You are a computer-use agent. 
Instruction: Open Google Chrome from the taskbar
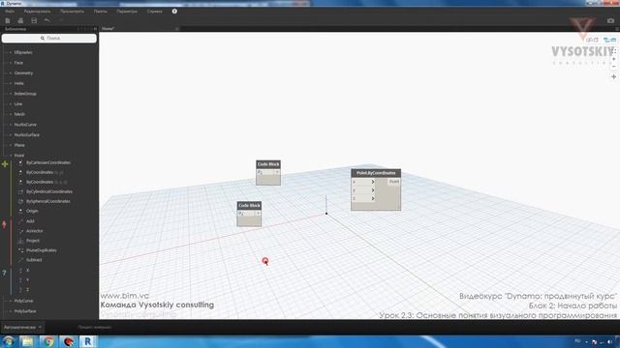(48, 341)
